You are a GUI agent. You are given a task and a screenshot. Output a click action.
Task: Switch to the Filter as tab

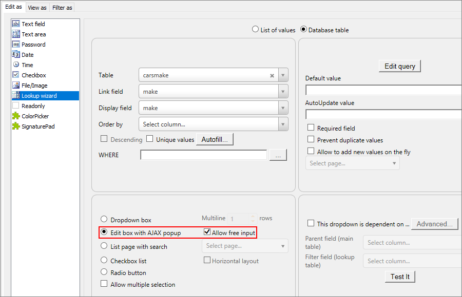[x=62, y=7]
